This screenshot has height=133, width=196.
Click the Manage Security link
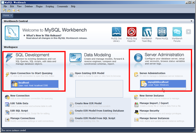(149, 111)
